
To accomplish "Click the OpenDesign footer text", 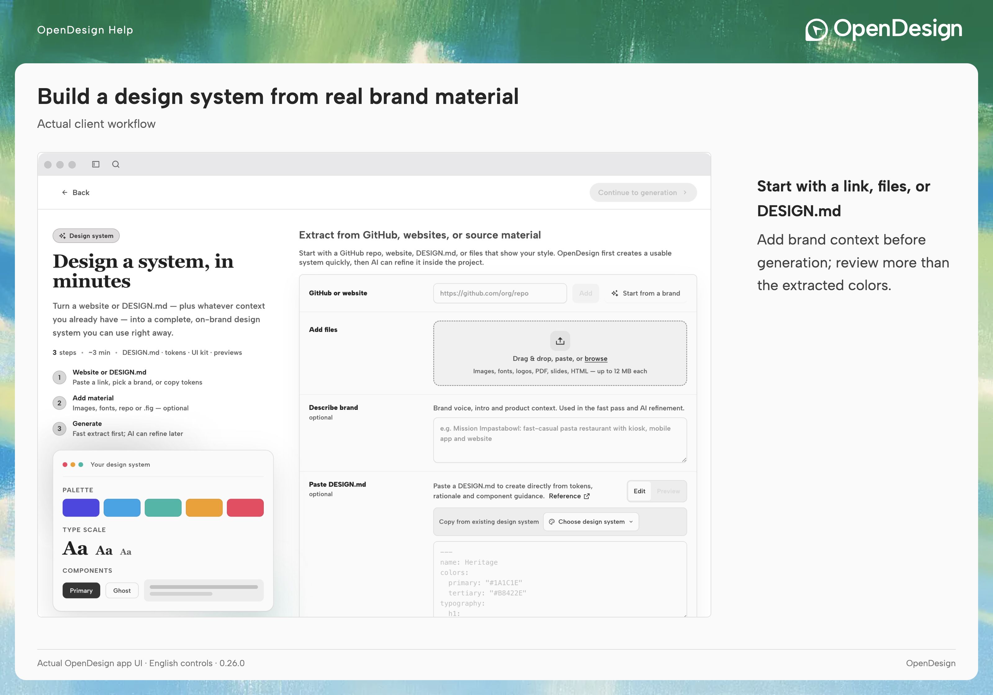I will 931,663.
